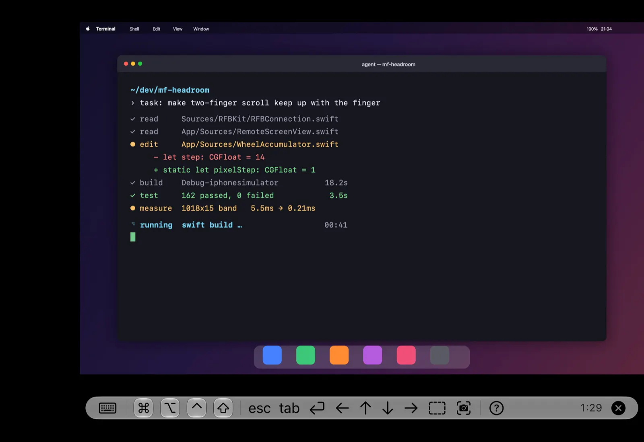Toggle the Command modifier key
This screenshot has width=644, height=442.
143,408
